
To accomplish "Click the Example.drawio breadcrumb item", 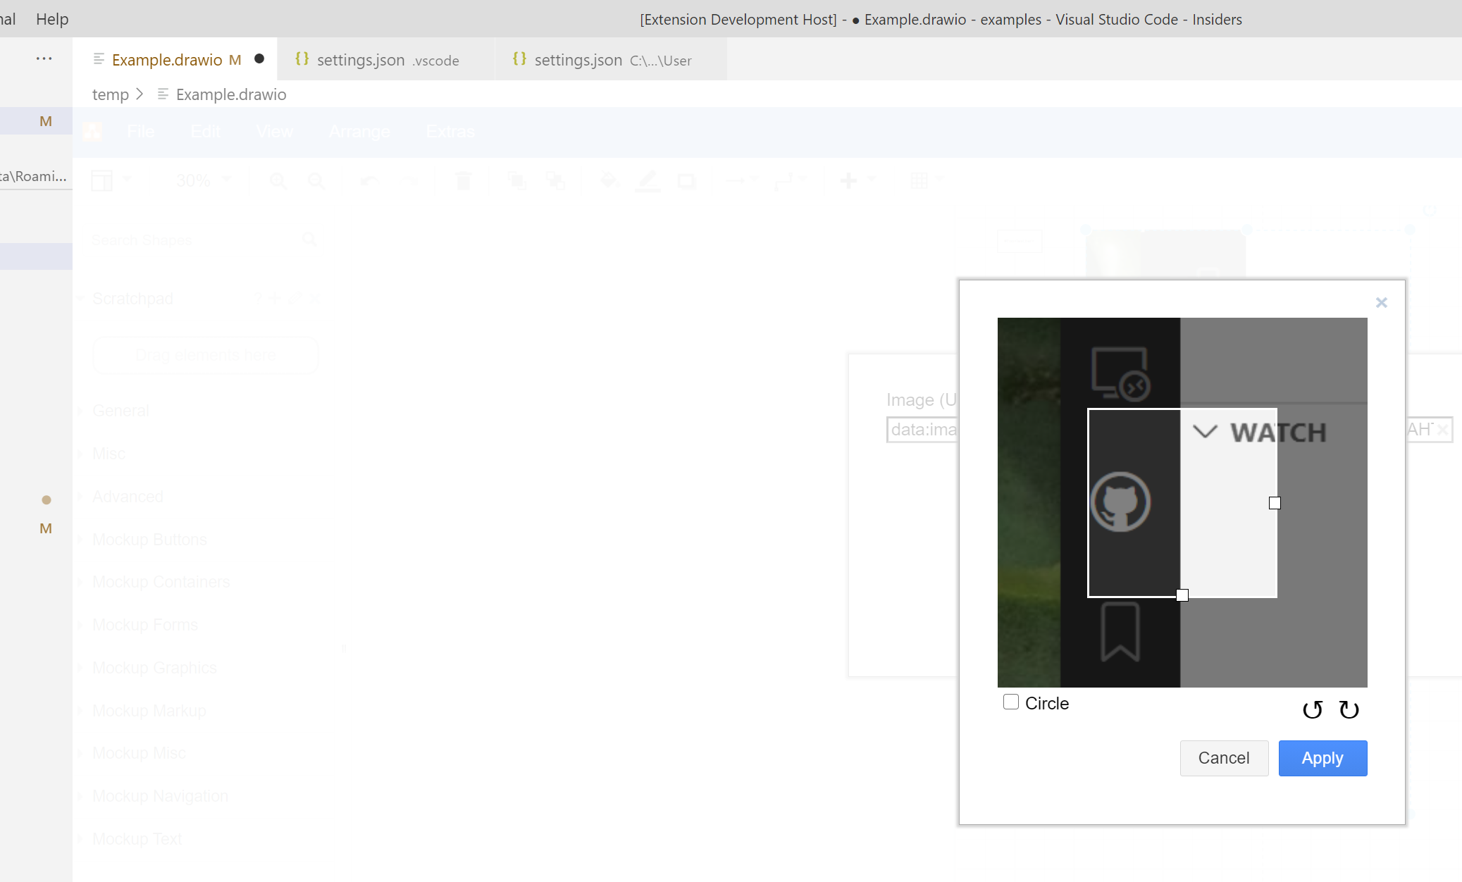I will click(x=230, y=94).
